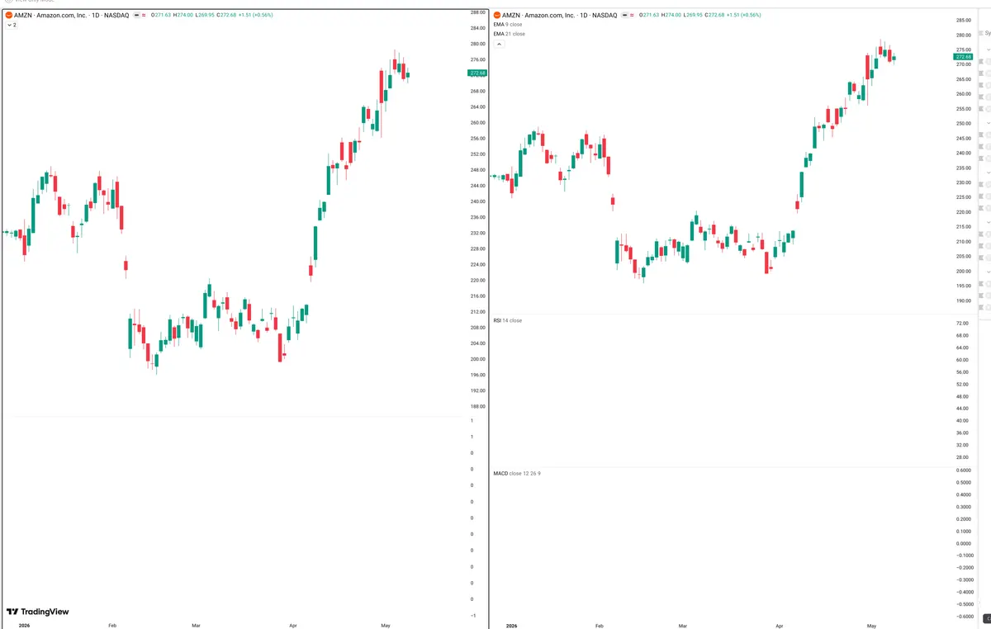Click the 288.00 price level on left chart axis

coord(478,12)
